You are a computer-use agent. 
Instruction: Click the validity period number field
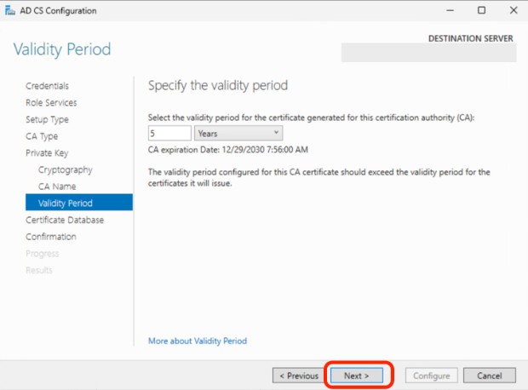(x=169, y=133)
